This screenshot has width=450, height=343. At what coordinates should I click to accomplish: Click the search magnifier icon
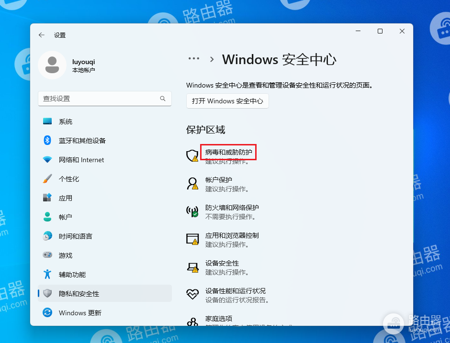pos(163,99)
